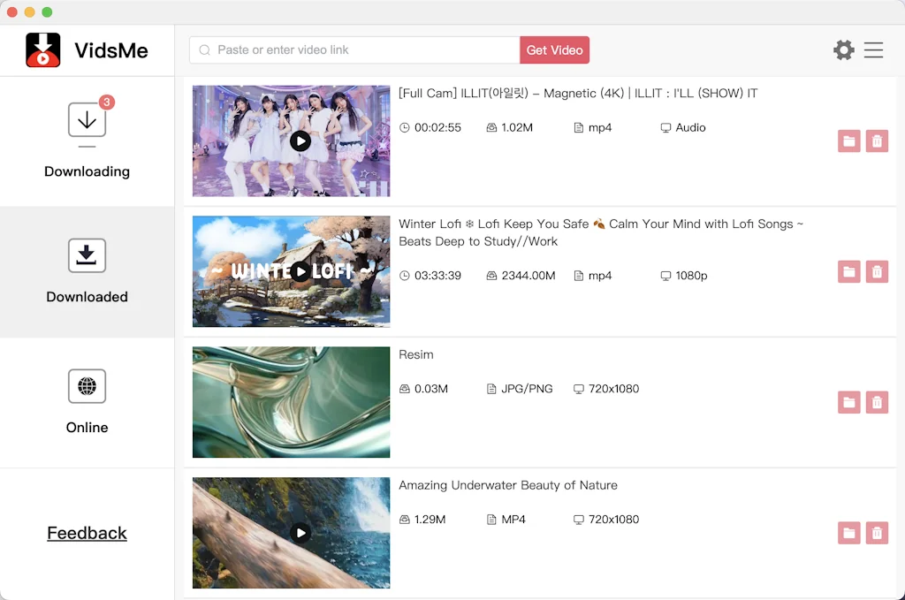Delete the Winter Lofi download
The width and height of the screenshot is (905, 600).
877,271
